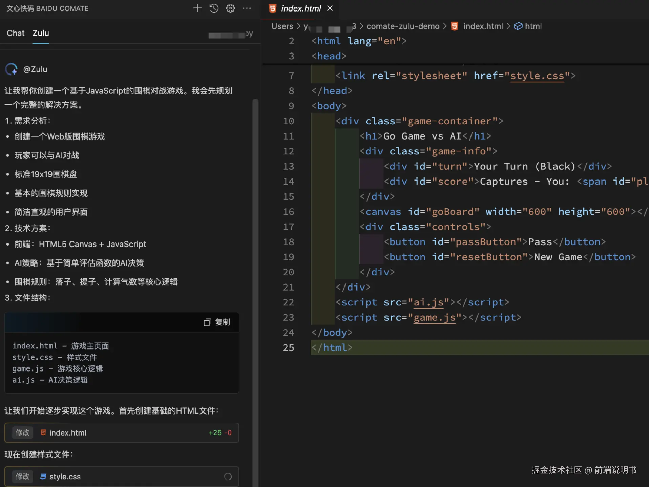
Task: Click the html symbol breadcrumb
Action: (x=533, y=26)
